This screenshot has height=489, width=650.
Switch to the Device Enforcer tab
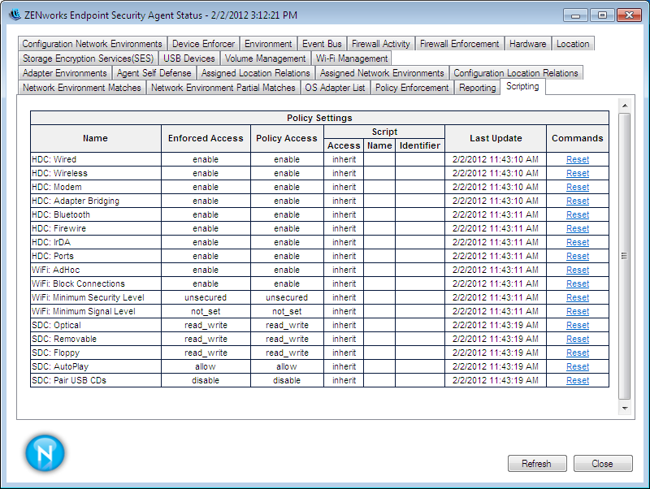click(x=203, y=44)
